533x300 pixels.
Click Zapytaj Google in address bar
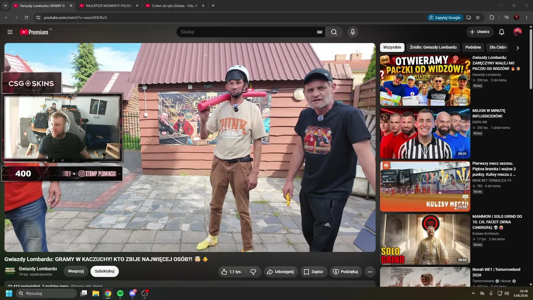point(445,17)
